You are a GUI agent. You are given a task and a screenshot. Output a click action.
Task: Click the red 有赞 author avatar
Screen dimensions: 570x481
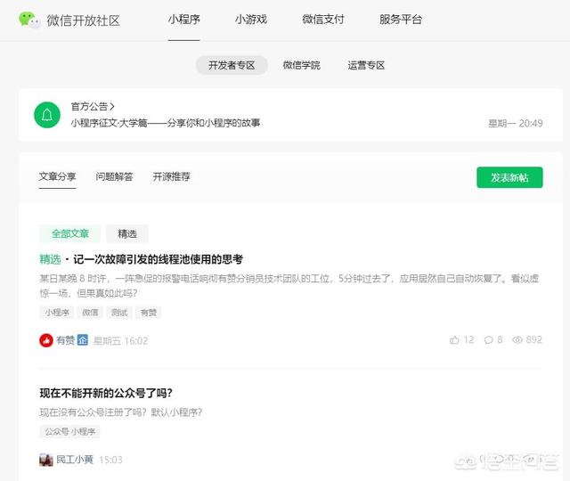(x=46, y=340)
